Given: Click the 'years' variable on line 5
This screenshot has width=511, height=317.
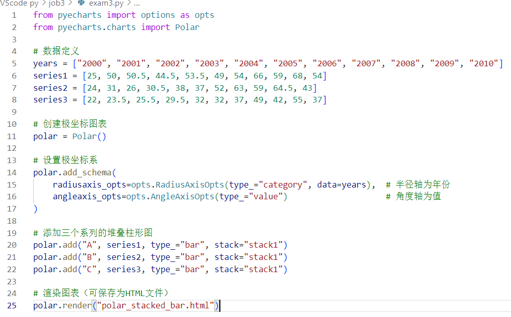Looking at the screenshot, I should (x=45, y=64).
